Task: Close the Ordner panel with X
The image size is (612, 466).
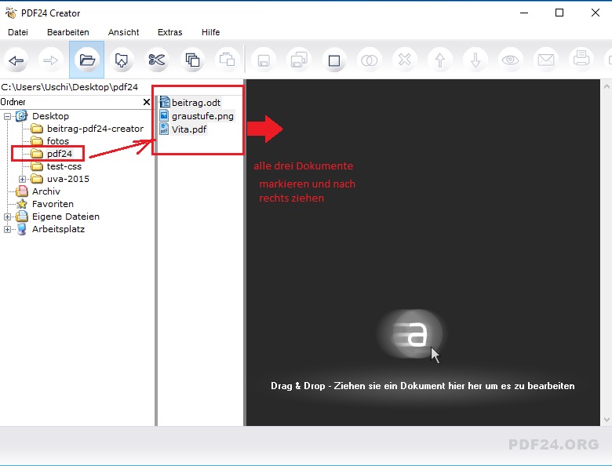Action: [147, 102]
